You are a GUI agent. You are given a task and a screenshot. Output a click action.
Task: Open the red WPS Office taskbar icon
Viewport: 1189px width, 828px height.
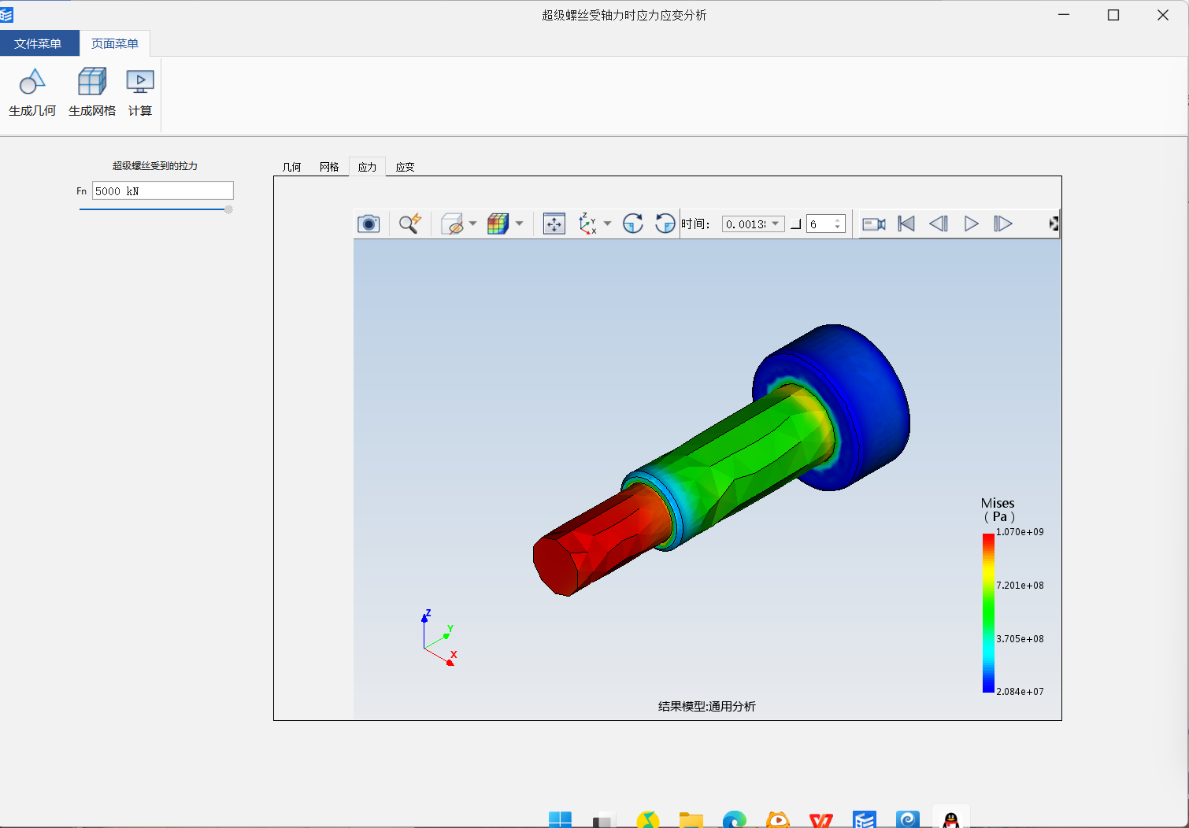pyautogui.click(x=821, y=820)
